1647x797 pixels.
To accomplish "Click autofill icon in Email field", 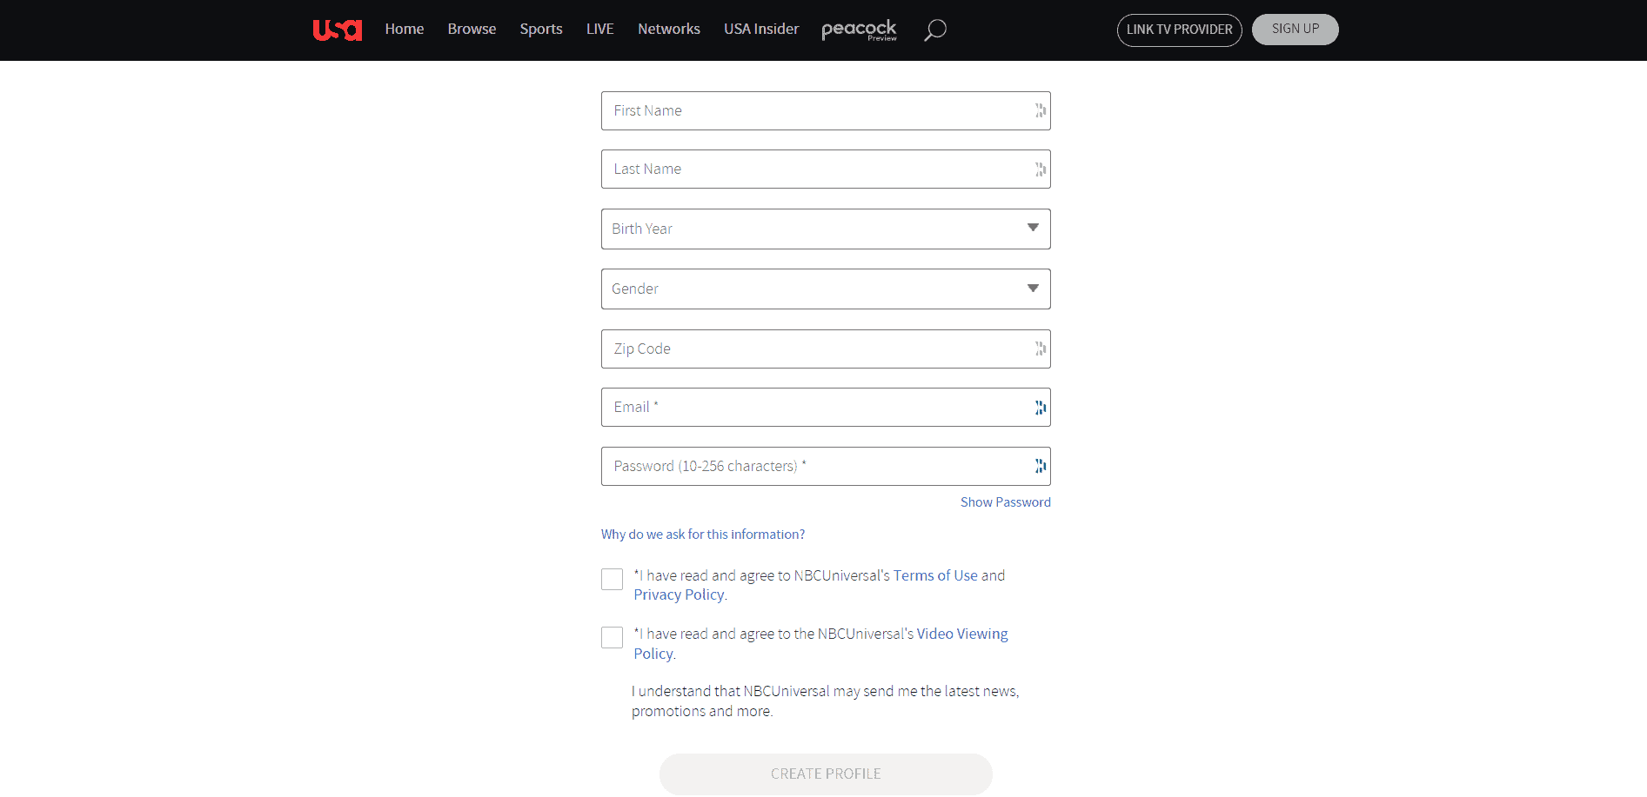I will click(x=1040, y=408).
